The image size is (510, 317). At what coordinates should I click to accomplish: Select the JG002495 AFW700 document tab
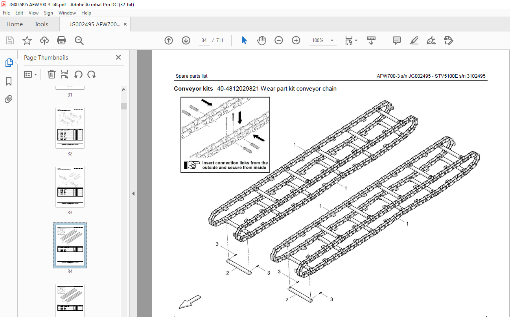pyautogui.click(x=95, y=24)
